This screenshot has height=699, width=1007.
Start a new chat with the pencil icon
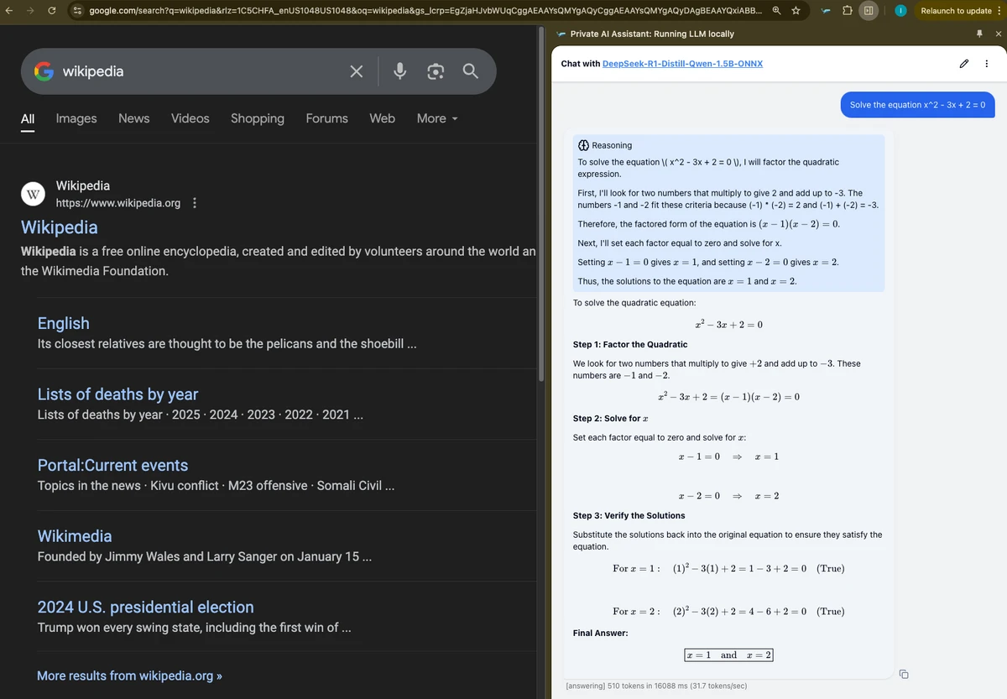964,64
